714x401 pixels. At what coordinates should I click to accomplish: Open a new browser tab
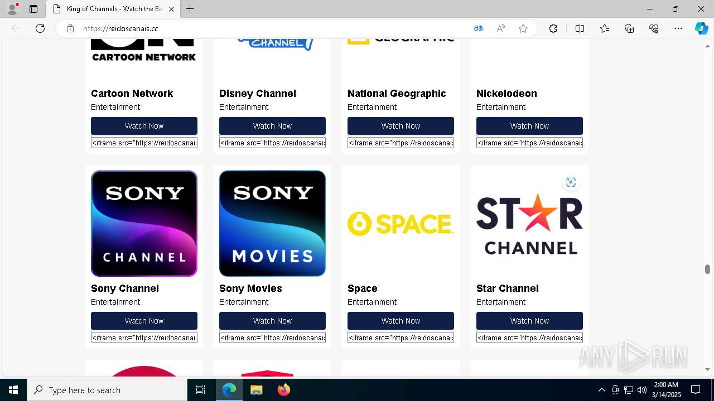(190, 9)
